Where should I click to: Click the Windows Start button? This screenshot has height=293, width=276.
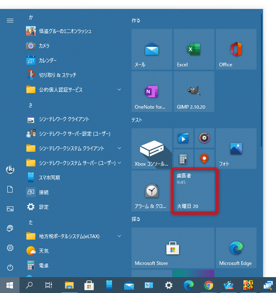tap(10, 285)
